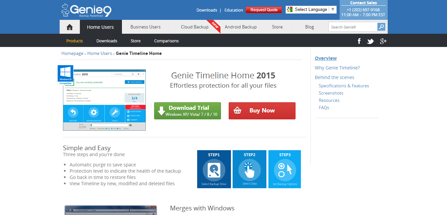The height and width of the screenshot is (215, 447).
Task: Click the Request Quote button
Action: (264, 10)
